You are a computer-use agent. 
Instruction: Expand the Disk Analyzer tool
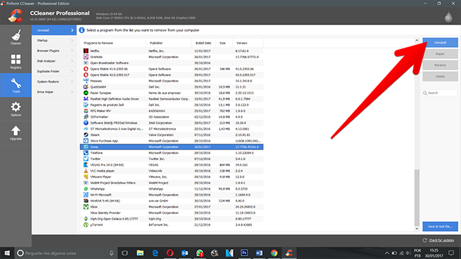54,61
